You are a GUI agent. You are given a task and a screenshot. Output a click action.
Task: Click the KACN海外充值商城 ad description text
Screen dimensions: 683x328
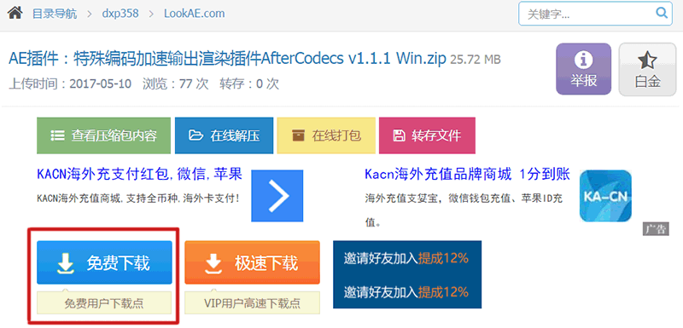pyautogui.click(x=138, y=199)
